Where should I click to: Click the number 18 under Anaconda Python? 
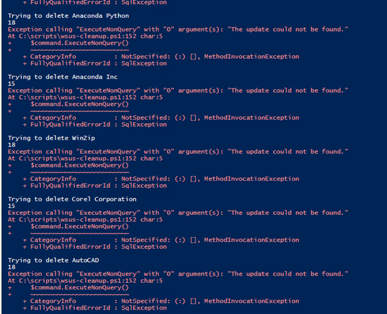click(x=12, y=23)
